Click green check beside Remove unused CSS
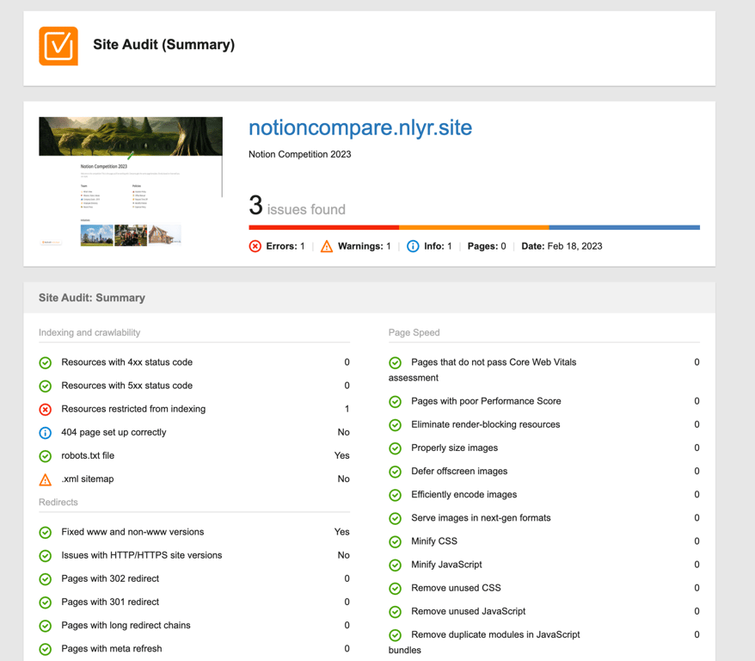The width and height of the screenshot is (755, 661). [x=396, y=588]
